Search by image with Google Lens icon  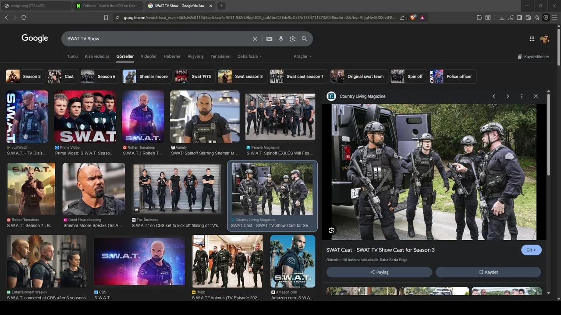(293, 38)
